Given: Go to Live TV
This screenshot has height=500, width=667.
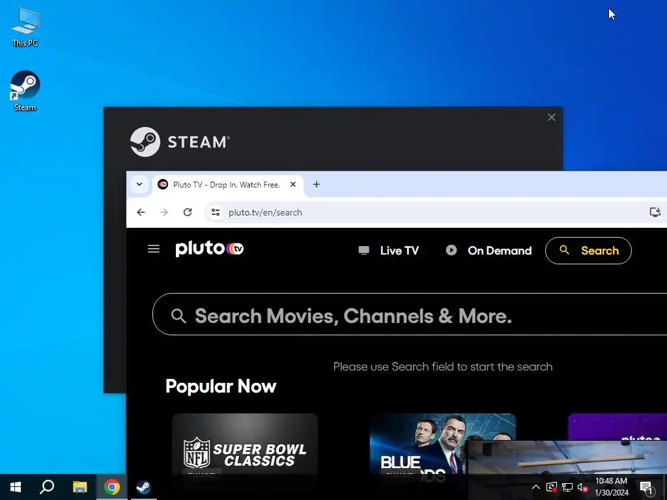Looking at the screenshot, I should [389, 251].
